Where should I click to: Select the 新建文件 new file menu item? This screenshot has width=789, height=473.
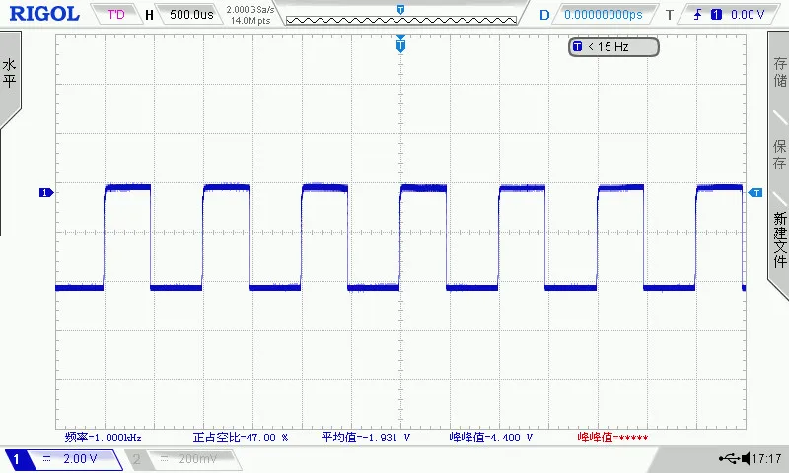click(x=779, y=239)
